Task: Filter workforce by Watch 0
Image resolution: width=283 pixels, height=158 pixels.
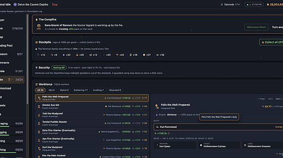Action: [x=64, y=90]
